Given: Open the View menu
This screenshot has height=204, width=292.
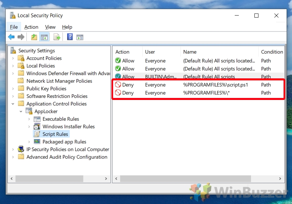Looking at the screenshot, I should [50, 27].
